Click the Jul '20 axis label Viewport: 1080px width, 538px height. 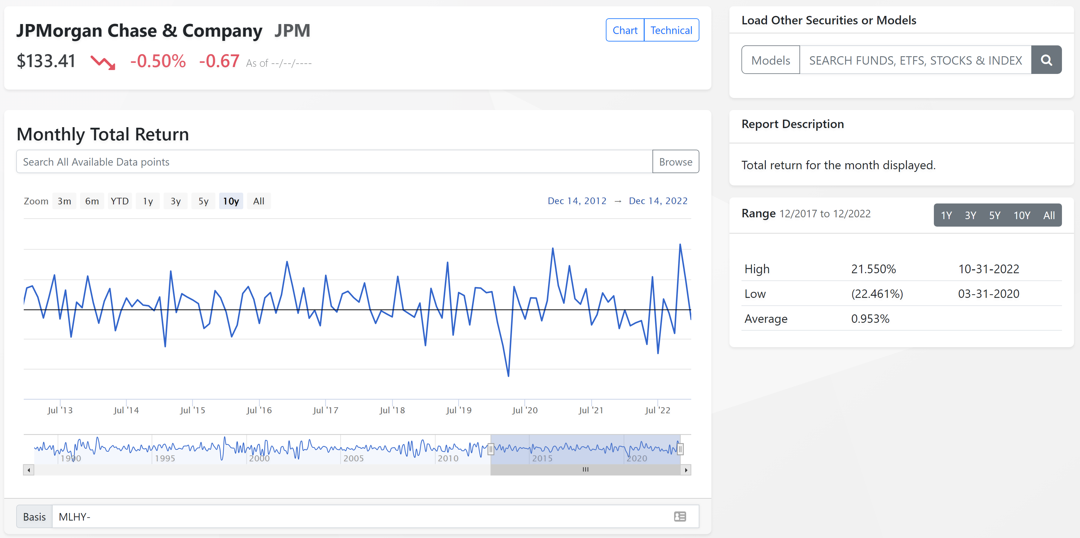[524, 410]
